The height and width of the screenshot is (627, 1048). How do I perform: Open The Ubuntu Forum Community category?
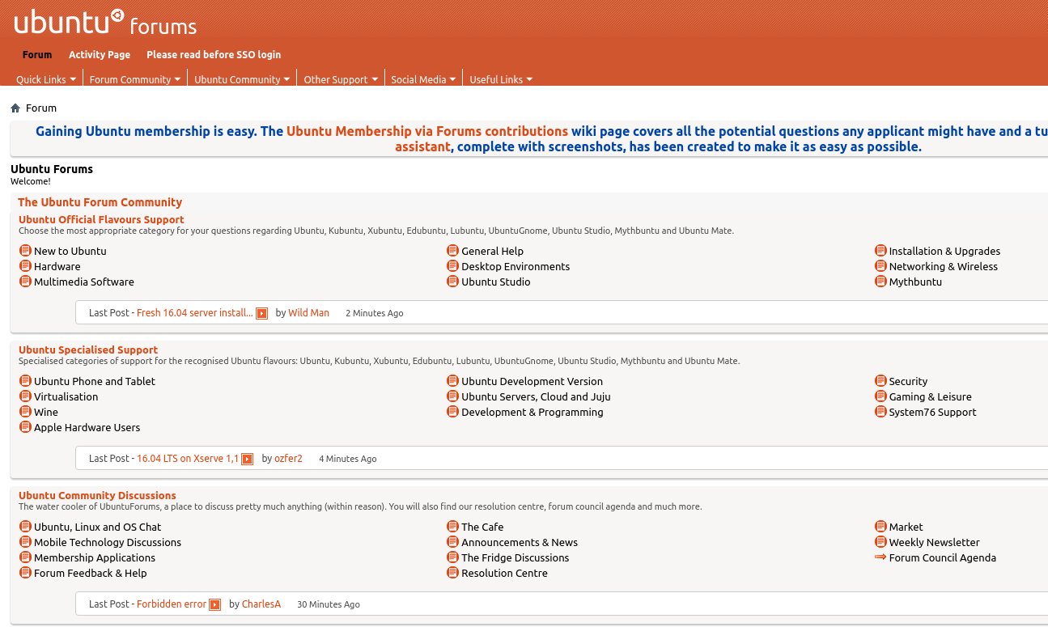[100, 202]
